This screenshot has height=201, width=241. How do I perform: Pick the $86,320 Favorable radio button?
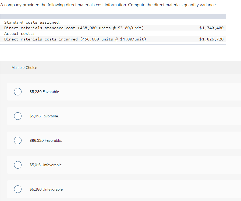click(18, 140)
